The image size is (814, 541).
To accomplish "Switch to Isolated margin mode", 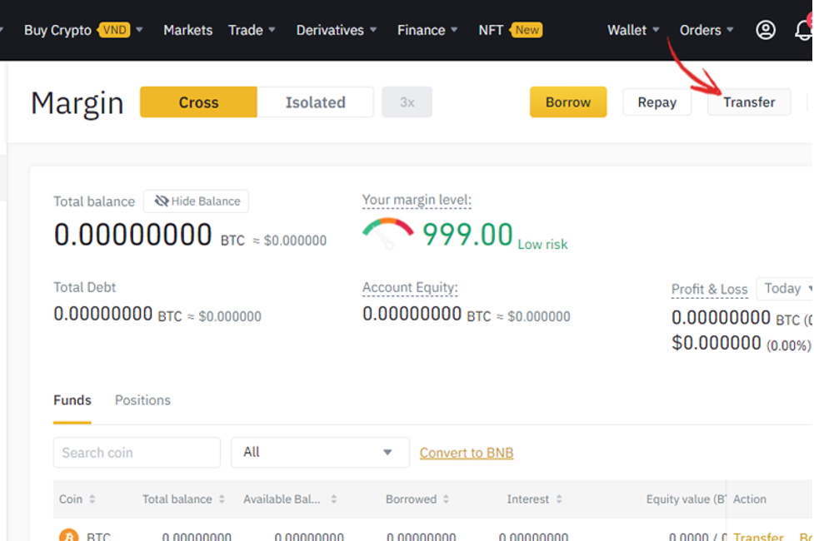I will pyautogui.click(x=315, y=102).
